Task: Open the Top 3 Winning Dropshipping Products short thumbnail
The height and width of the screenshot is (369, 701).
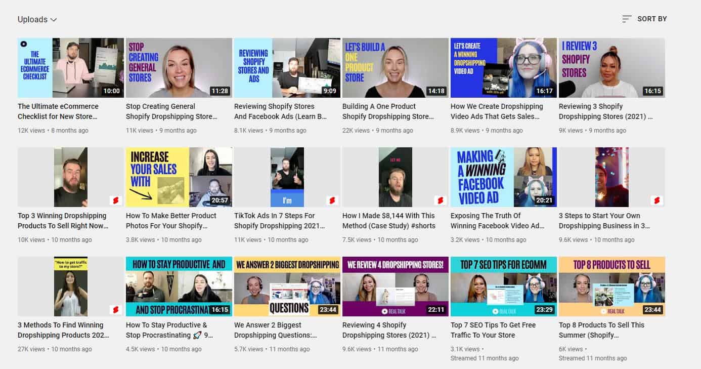Action: (71, 177)
